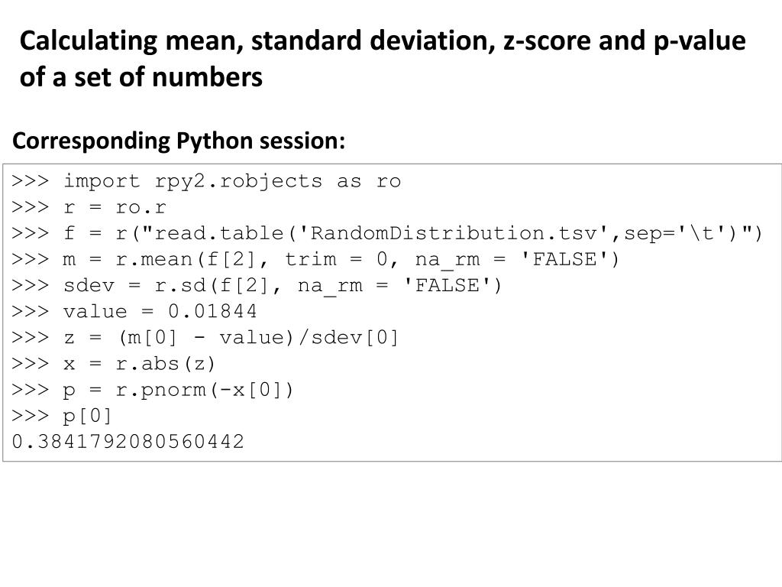Click the sdev = r.sd(f[2]...) line
The height and width of the screenshot is (587, 782).
(257, 286)
